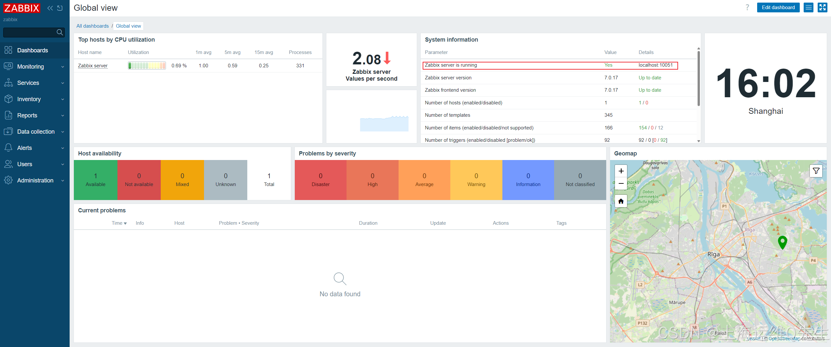Click the High severity tile
Screen dimensions: 831x347
pyautogui.click(x=373, y=180)
